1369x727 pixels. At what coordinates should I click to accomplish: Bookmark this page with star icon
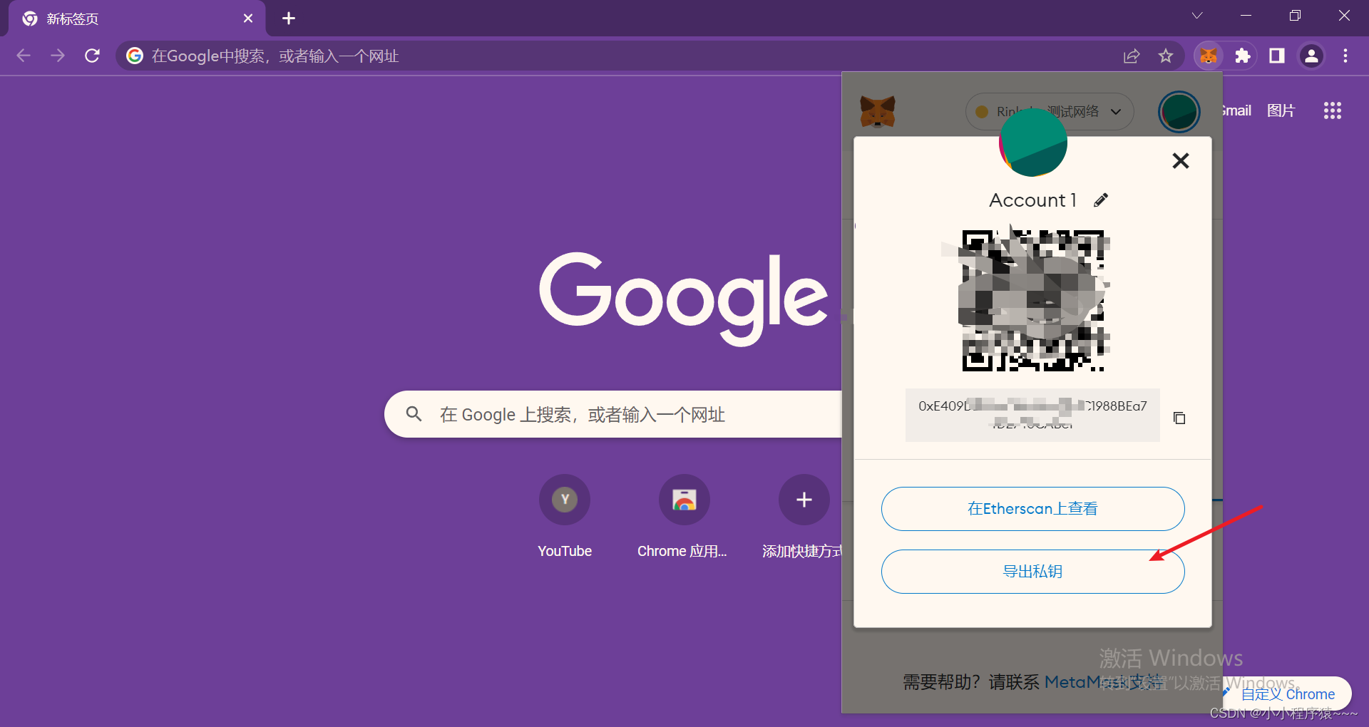click(1166, 56)
